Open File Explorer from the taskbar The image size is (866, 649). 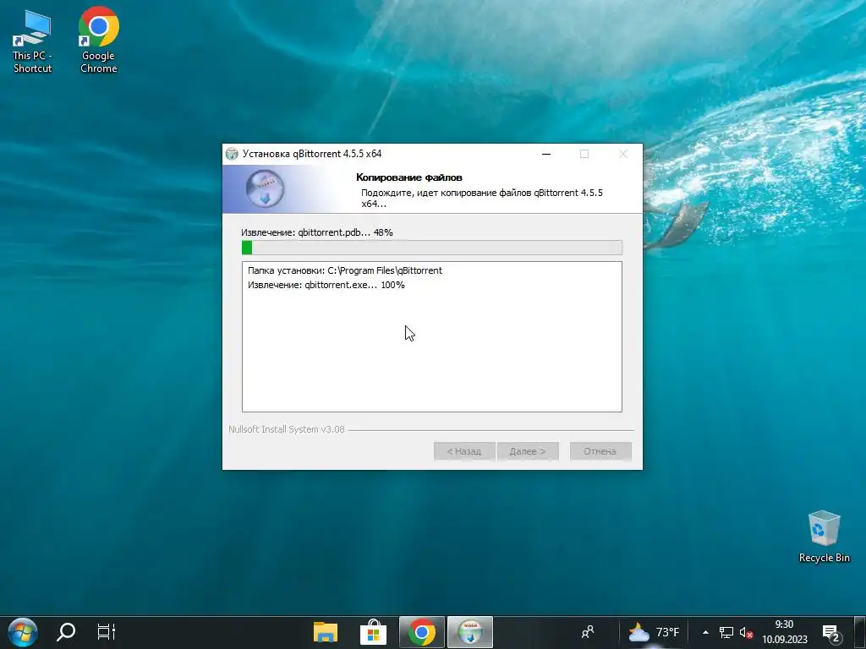(x=326, y=632)
